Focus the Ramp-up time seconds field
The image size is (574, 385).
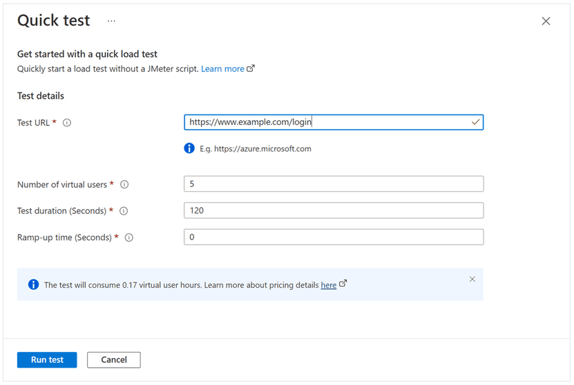coord(334,237)
